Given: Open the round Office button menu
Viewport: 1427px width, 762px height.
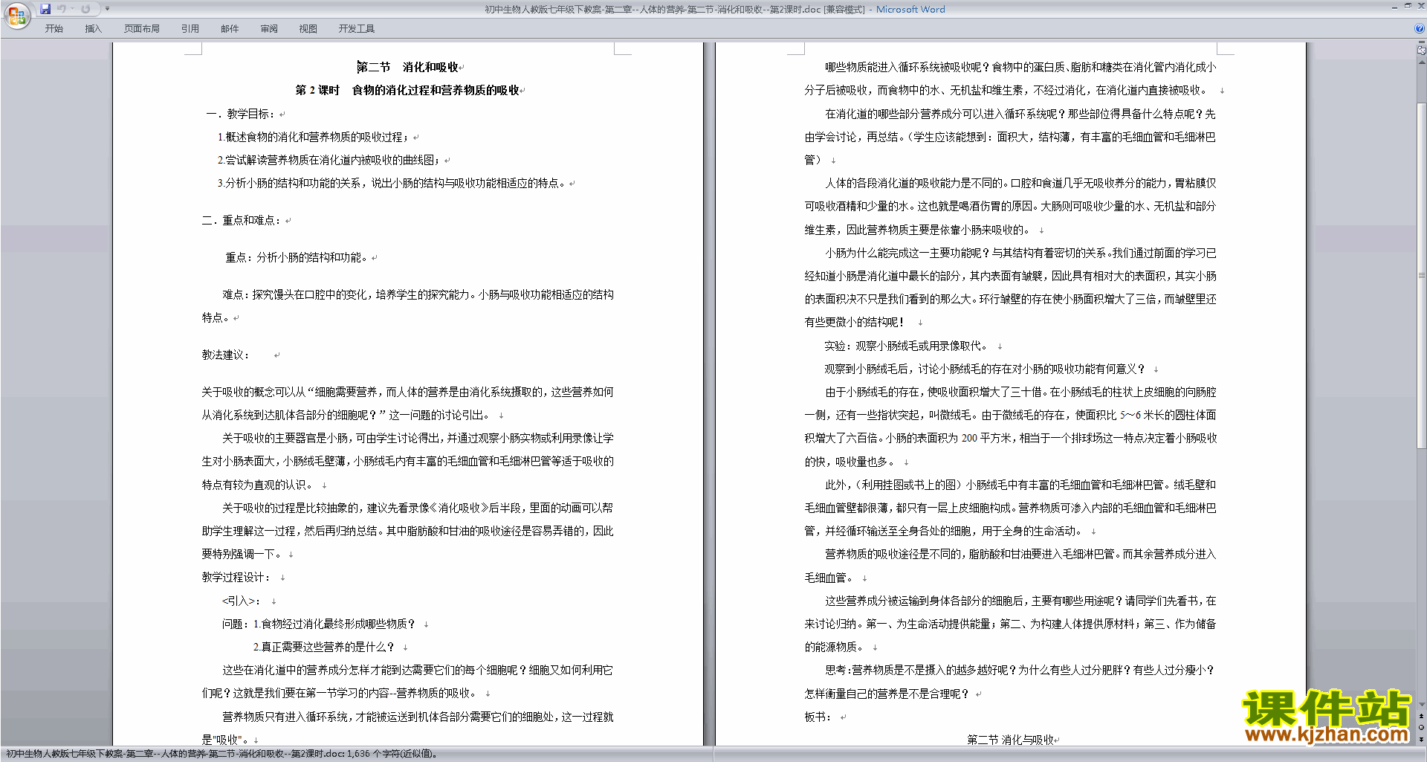Looking at the screenshot, I should pyautogui.click(x=16, y=16).
